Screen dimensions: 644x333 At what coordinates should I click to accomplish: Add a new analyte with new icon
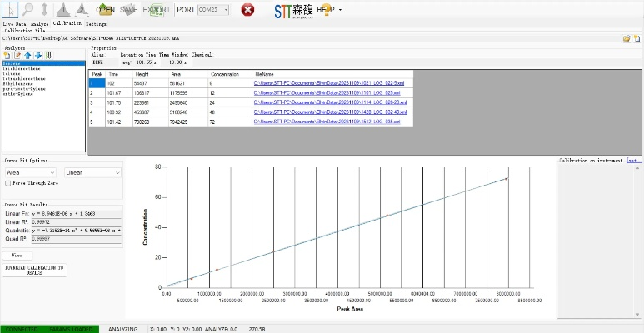[7, 56]
